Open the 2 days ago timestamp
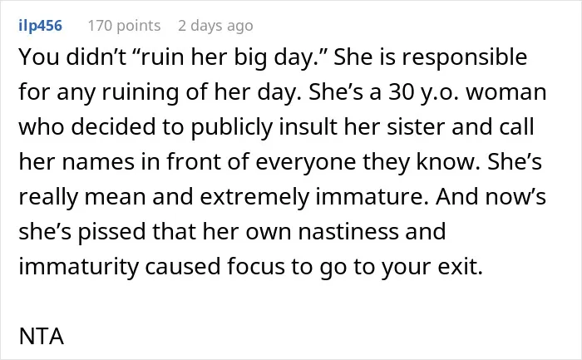Image resolution: width=582 pixels, height=360 pixels. point(215,26)
